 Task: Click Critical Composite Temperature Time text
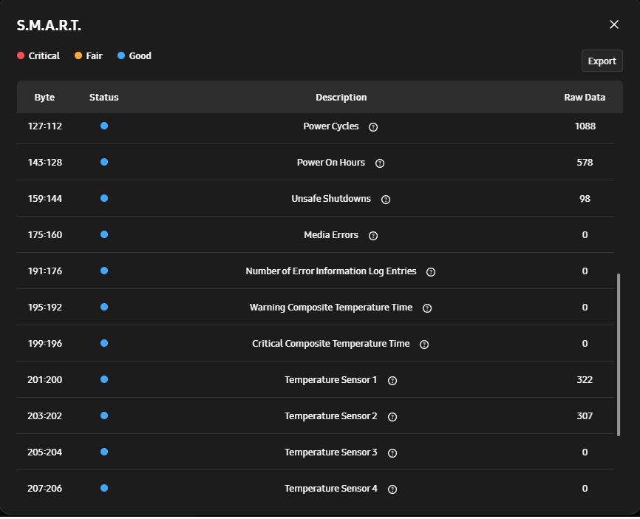331,344
